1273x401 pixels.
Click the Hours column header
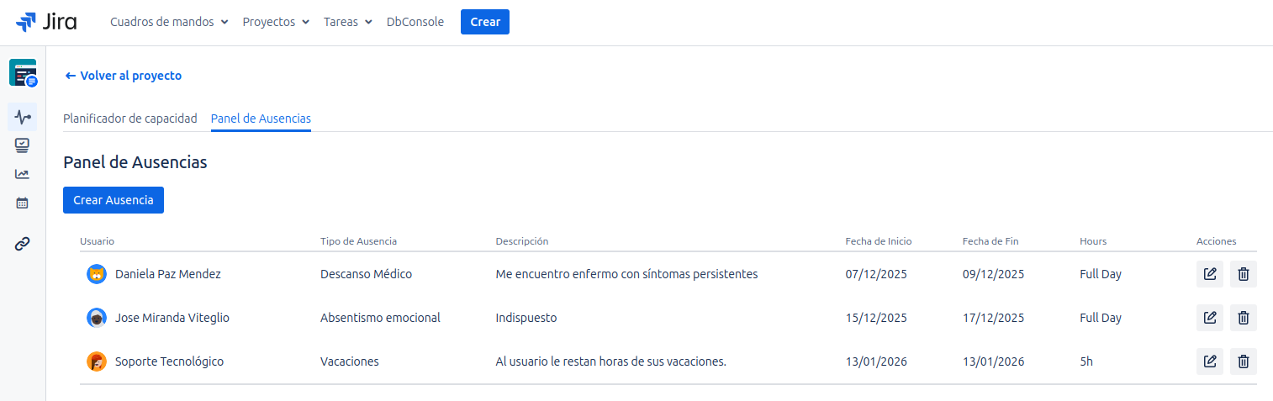pos(1093,241)
